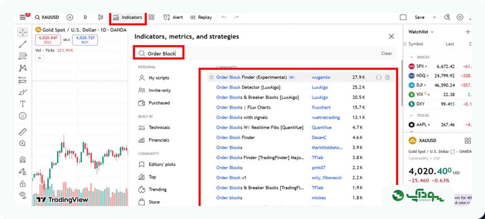The image size is (485, 219).
Task: Open the emoji icons tool
Action: click(x=23, y=116)
